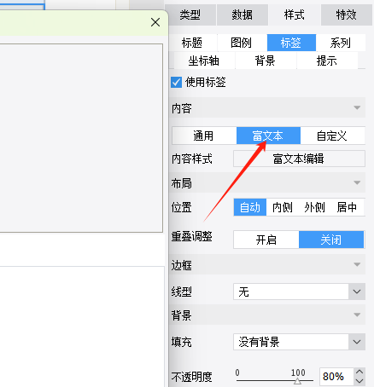Screen dimensions: 374x387
Task: Click the 不透明度 slider track
Action: (275, 380)
